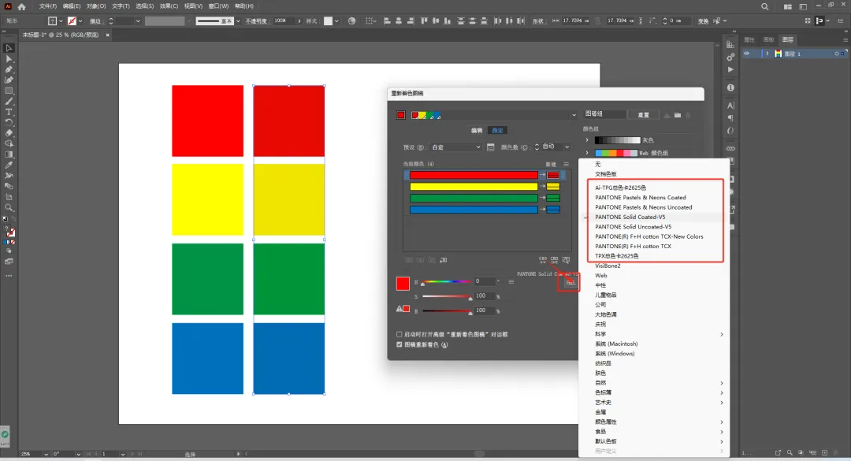Expand the 图层 1 layer tree

[767, 54]
